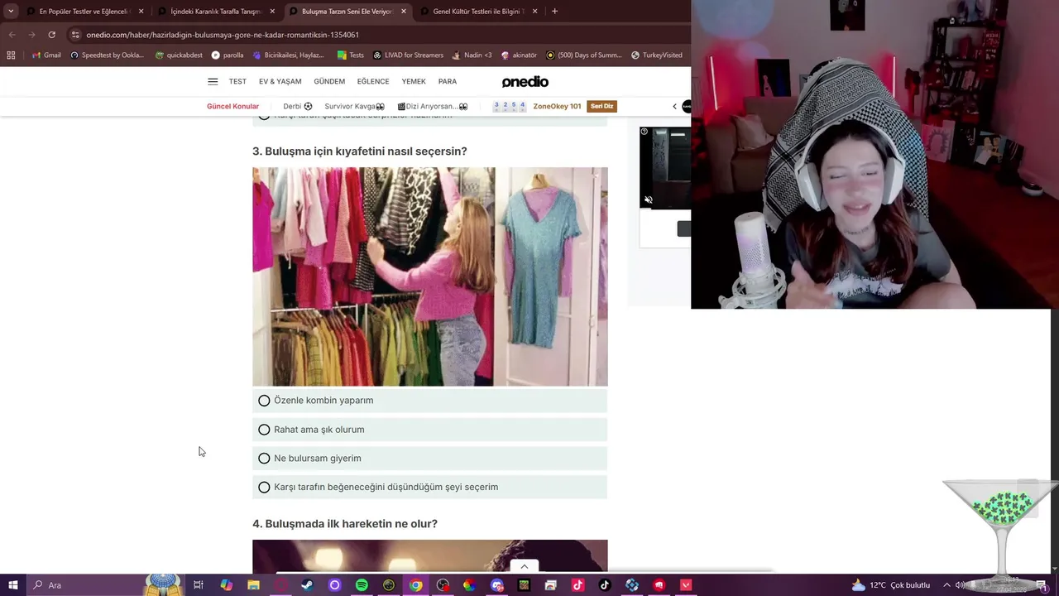Adjust the system volume icon
Screen dimensions: 1059x596
[960, 585]
